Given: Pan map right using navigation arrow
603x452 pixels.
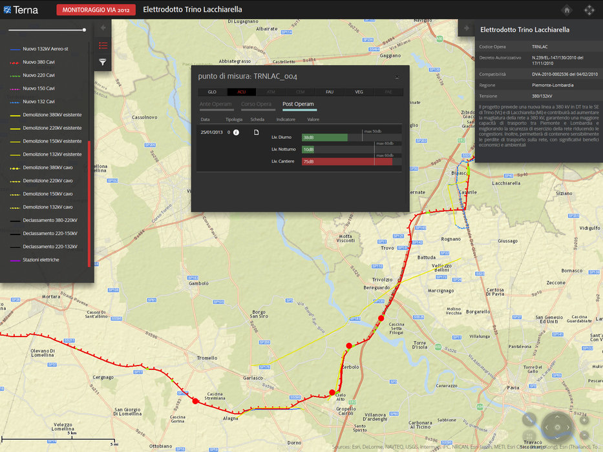Looking at the screenshot, I should (x=567, y=426).
